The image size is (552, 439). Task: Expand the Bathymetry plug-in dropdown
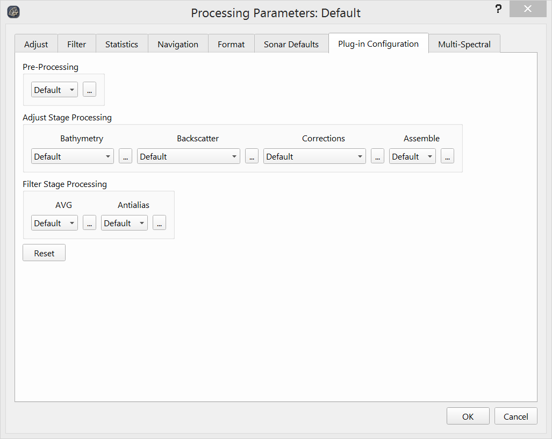(x=73, y=156)
